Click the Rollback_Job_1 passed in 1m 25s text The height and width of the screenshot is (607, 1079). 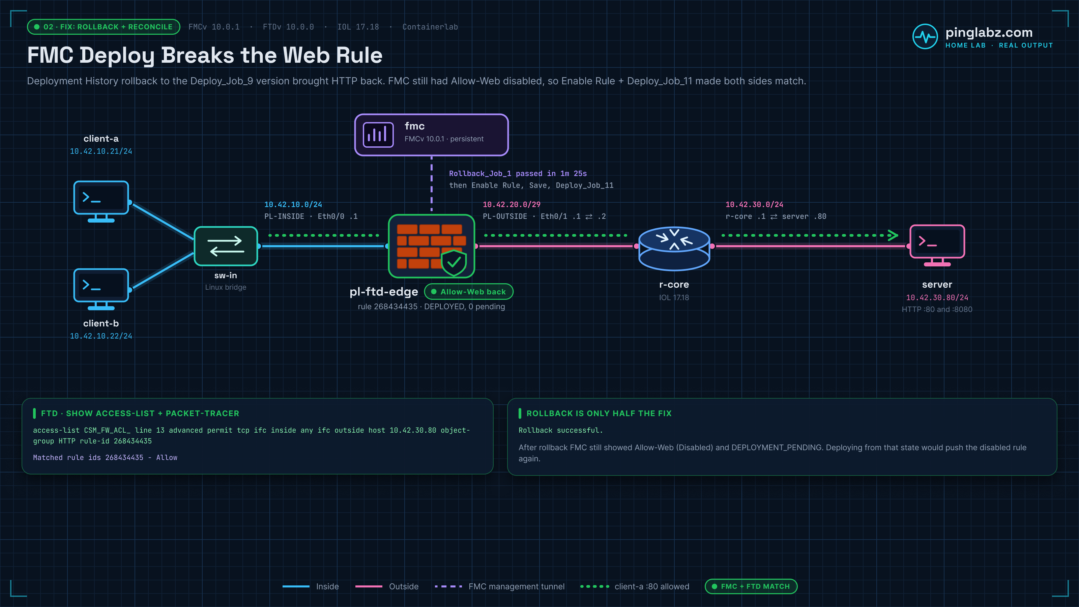pos(518,173)
